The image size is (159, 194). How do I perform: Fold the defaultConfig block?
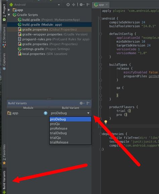tap(101, 34)
